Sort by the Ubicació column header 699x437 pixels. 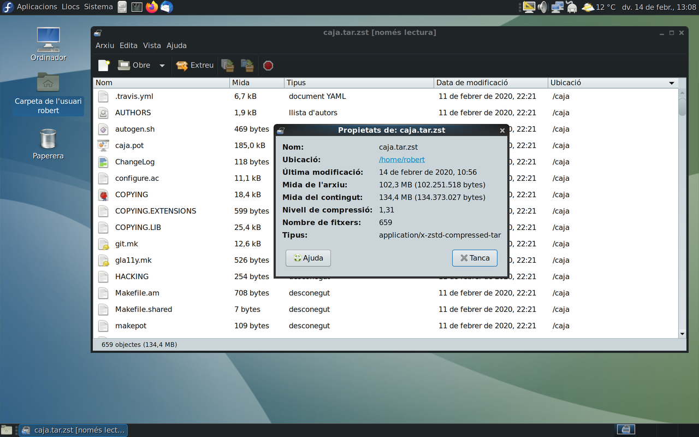(613, 82)
